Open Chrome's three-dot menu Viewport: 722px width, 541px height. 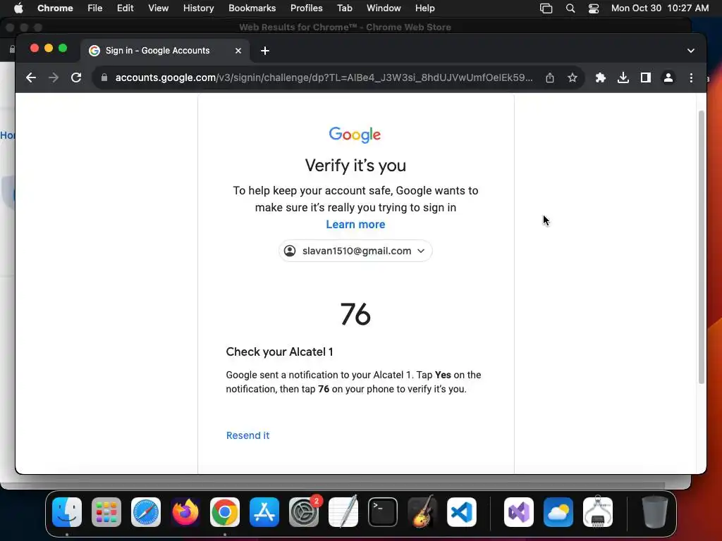(x=691, y=77)
